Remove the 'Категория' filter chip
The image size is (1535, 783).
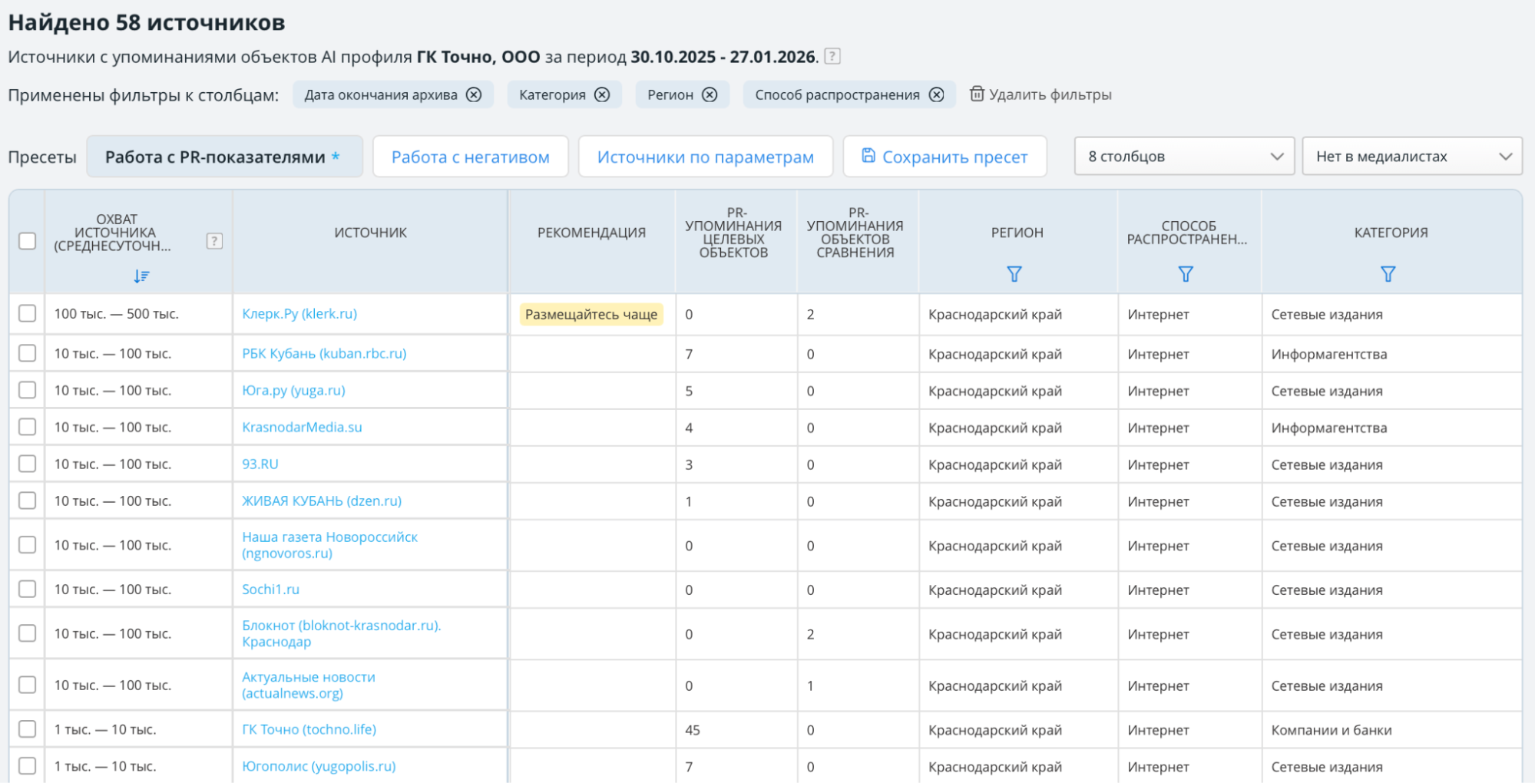(x=602, y=94)
